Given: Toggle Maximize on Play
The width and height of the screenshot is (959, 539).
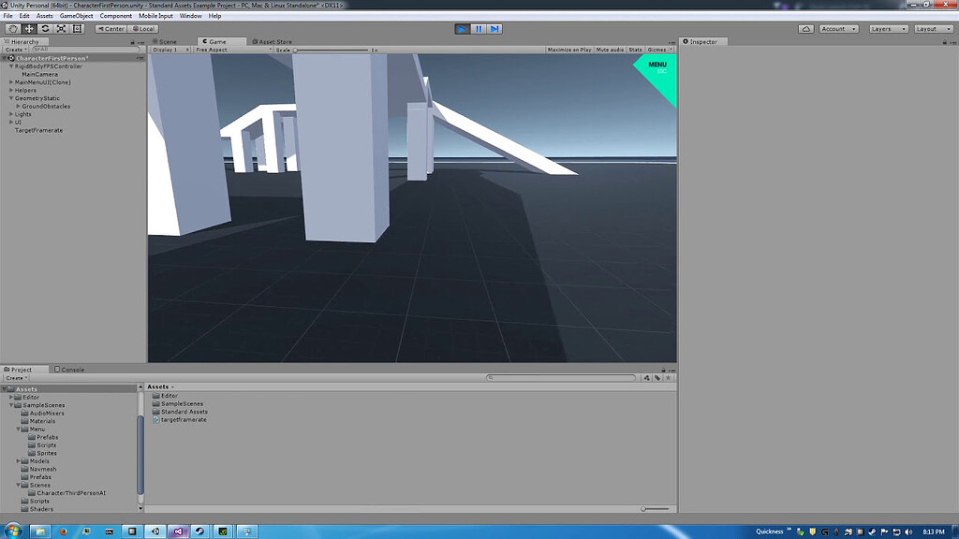Looking at the screenshot, I should tap(569, 49).
